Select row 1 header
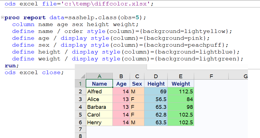The image size is (260, 138). pyautogui.click(x=80, y=84)
